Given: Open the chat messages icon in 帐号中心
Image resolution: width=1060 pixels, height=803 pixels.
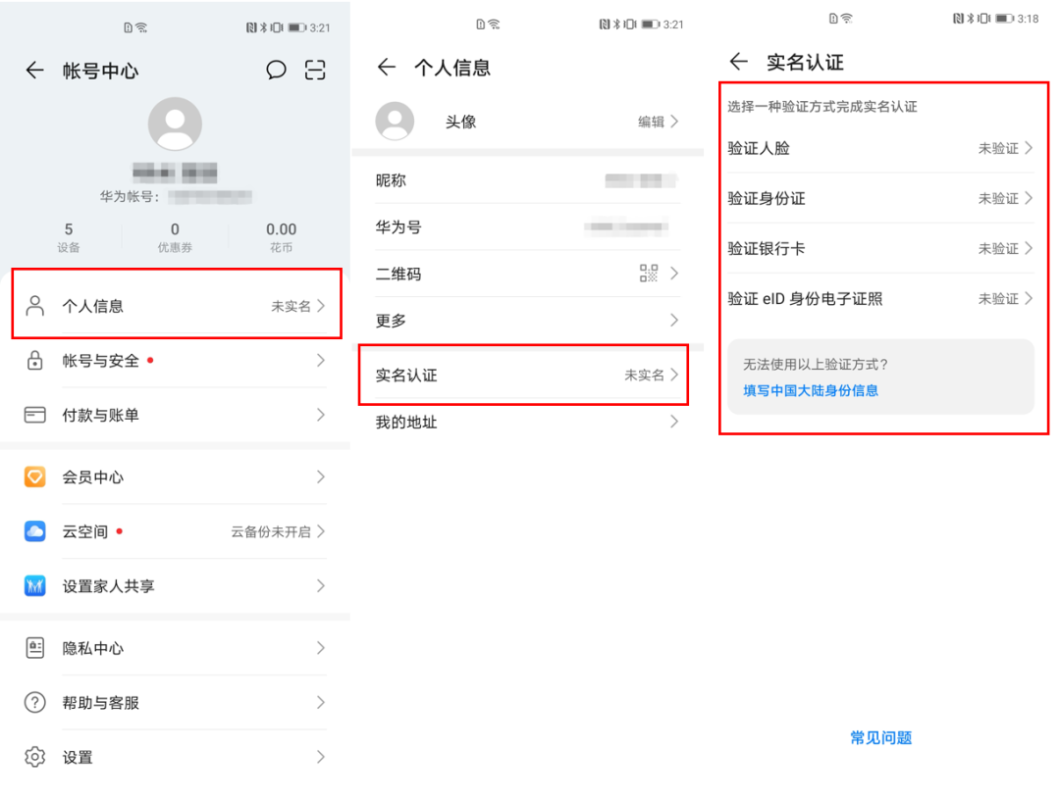Looking at the screenshot, I should pyautogui.click(x=275, y=71).
